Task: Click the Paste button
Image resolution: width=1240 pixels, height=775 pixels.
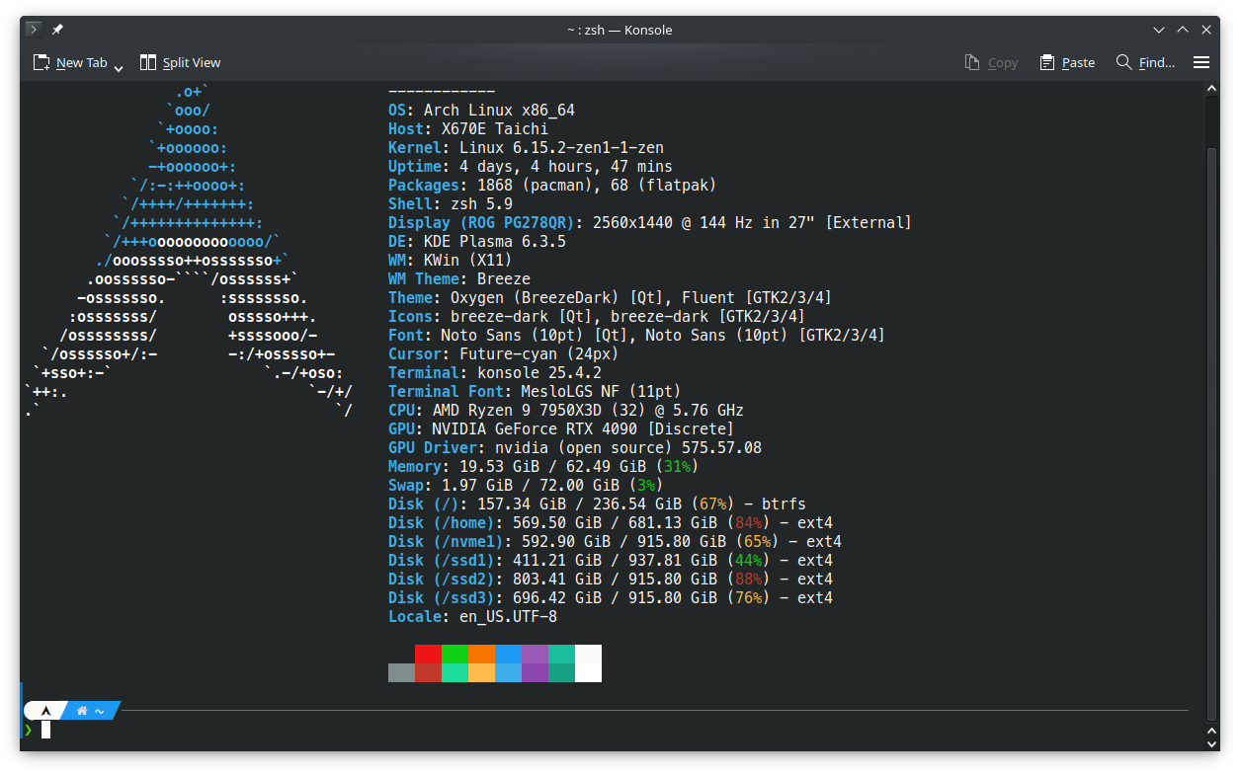Action: point(1067,62)
